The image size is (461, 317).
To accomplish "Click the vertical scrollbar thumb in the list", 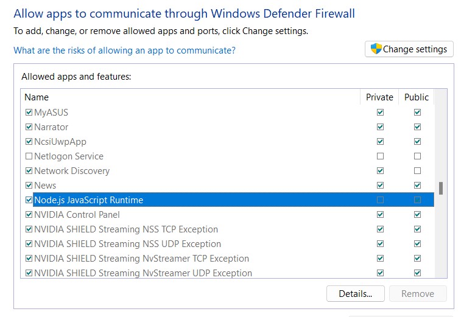I will tap(441, 188).
